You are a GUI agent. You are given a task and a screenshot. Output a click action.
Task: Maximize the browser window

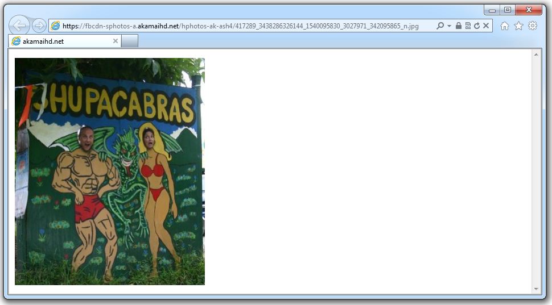pyautogui.click(x=507, y=10)
